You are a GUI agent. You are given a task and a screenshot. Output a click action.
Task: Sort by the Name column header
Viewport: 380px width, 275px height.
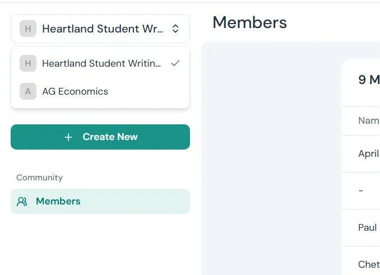368,120
